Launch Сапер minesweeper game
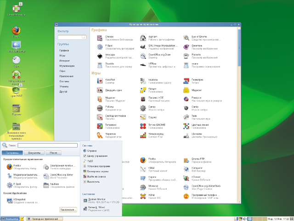The height and width of the screenshot is (221, 294). (152, 108)
